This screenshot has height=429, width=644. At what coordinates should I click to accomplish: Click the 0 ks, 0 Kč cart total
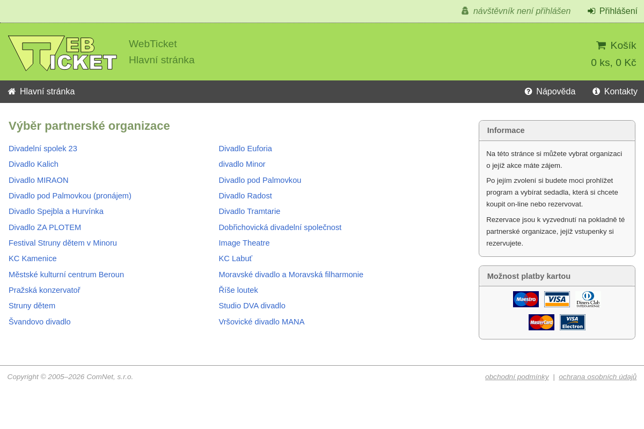click(x=613, y=63)
